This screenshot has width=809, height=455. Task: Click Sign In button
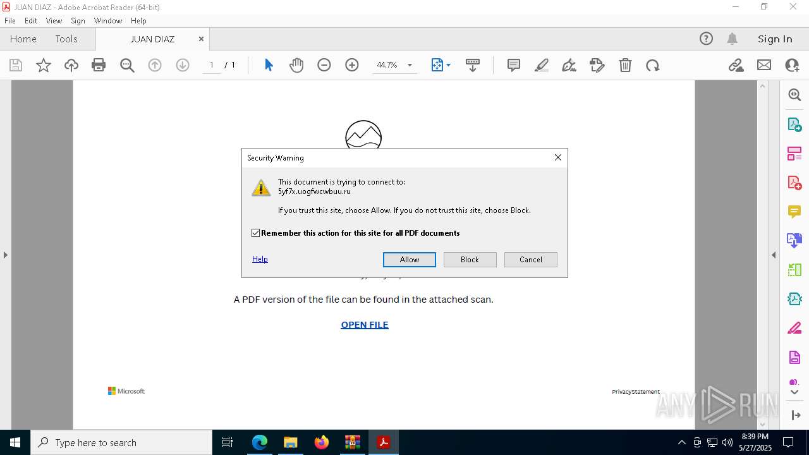coord(775,39)
